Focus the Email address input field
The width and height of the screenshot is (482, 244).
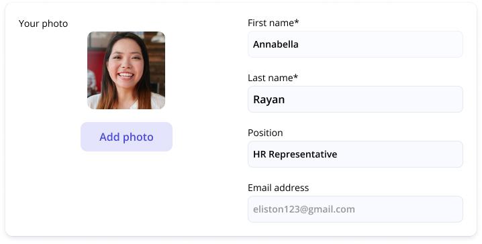click(x=355, y=209)
